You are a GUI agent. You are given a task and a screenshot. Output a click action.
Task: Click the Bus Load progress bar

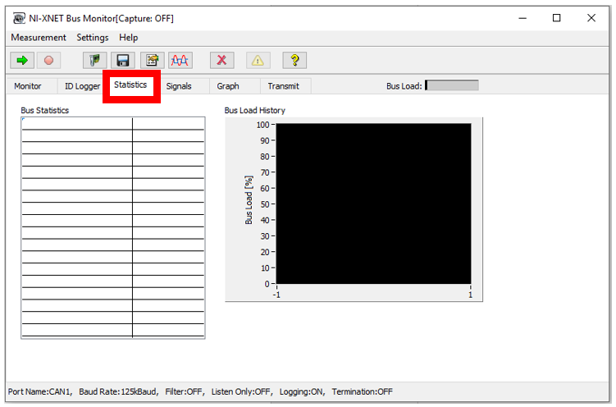pyautogui.click(x=452, y=85)
